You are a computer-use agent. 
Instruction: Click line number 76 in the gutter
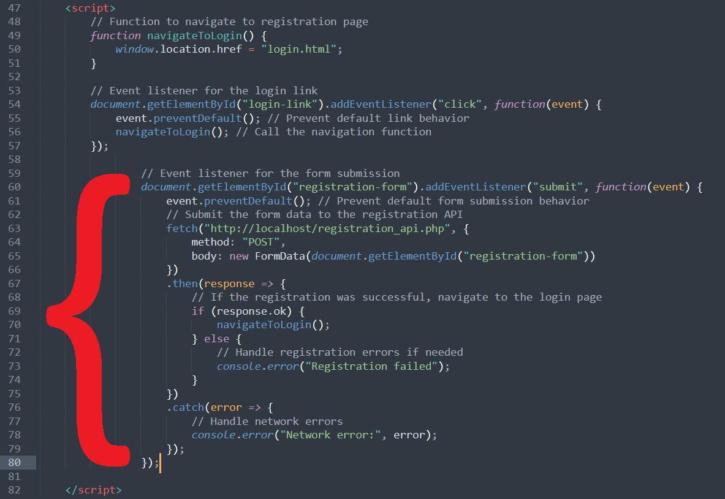click(x=14, y=408)
